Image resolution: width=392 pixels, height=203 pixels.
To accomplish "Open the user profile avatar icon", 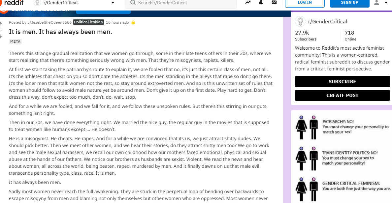I will (376, 3).
